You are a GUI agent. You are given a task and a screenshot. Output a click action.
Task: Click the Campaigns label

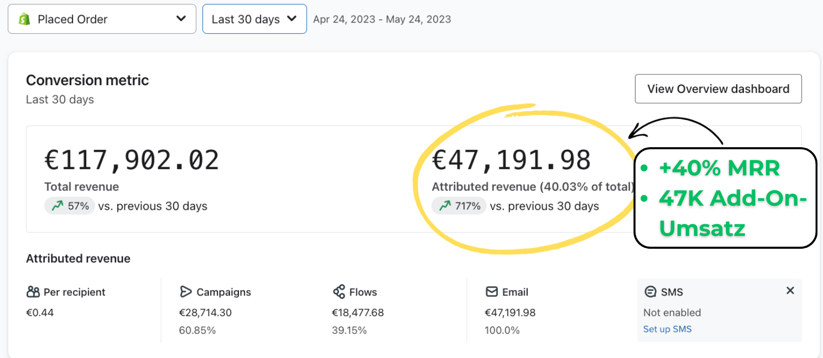(224, 292)
